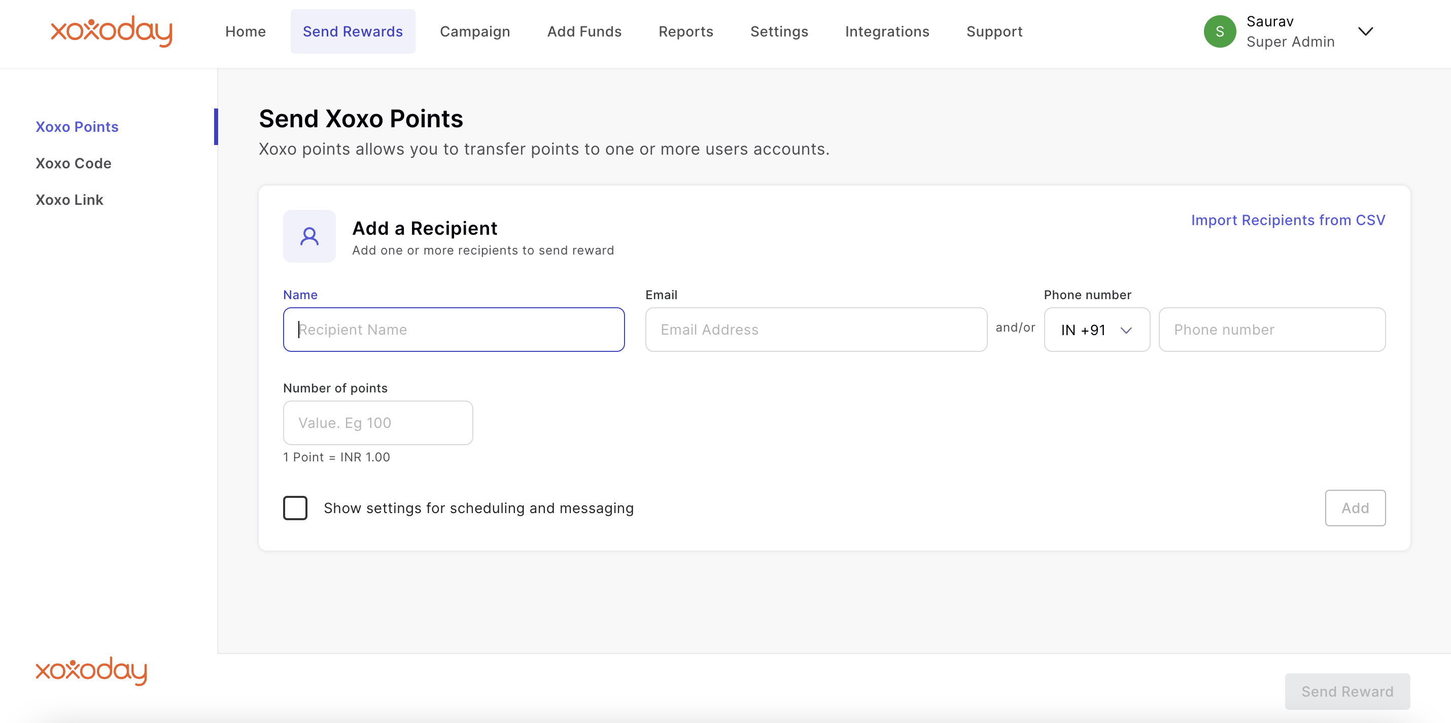Open Integrations from the top navigation

coord(887,31)
